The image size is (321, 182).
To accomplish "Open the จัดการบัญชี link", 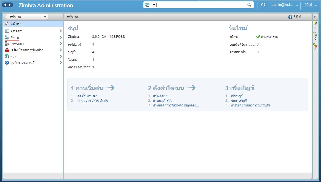I will (x=239, y=101).
